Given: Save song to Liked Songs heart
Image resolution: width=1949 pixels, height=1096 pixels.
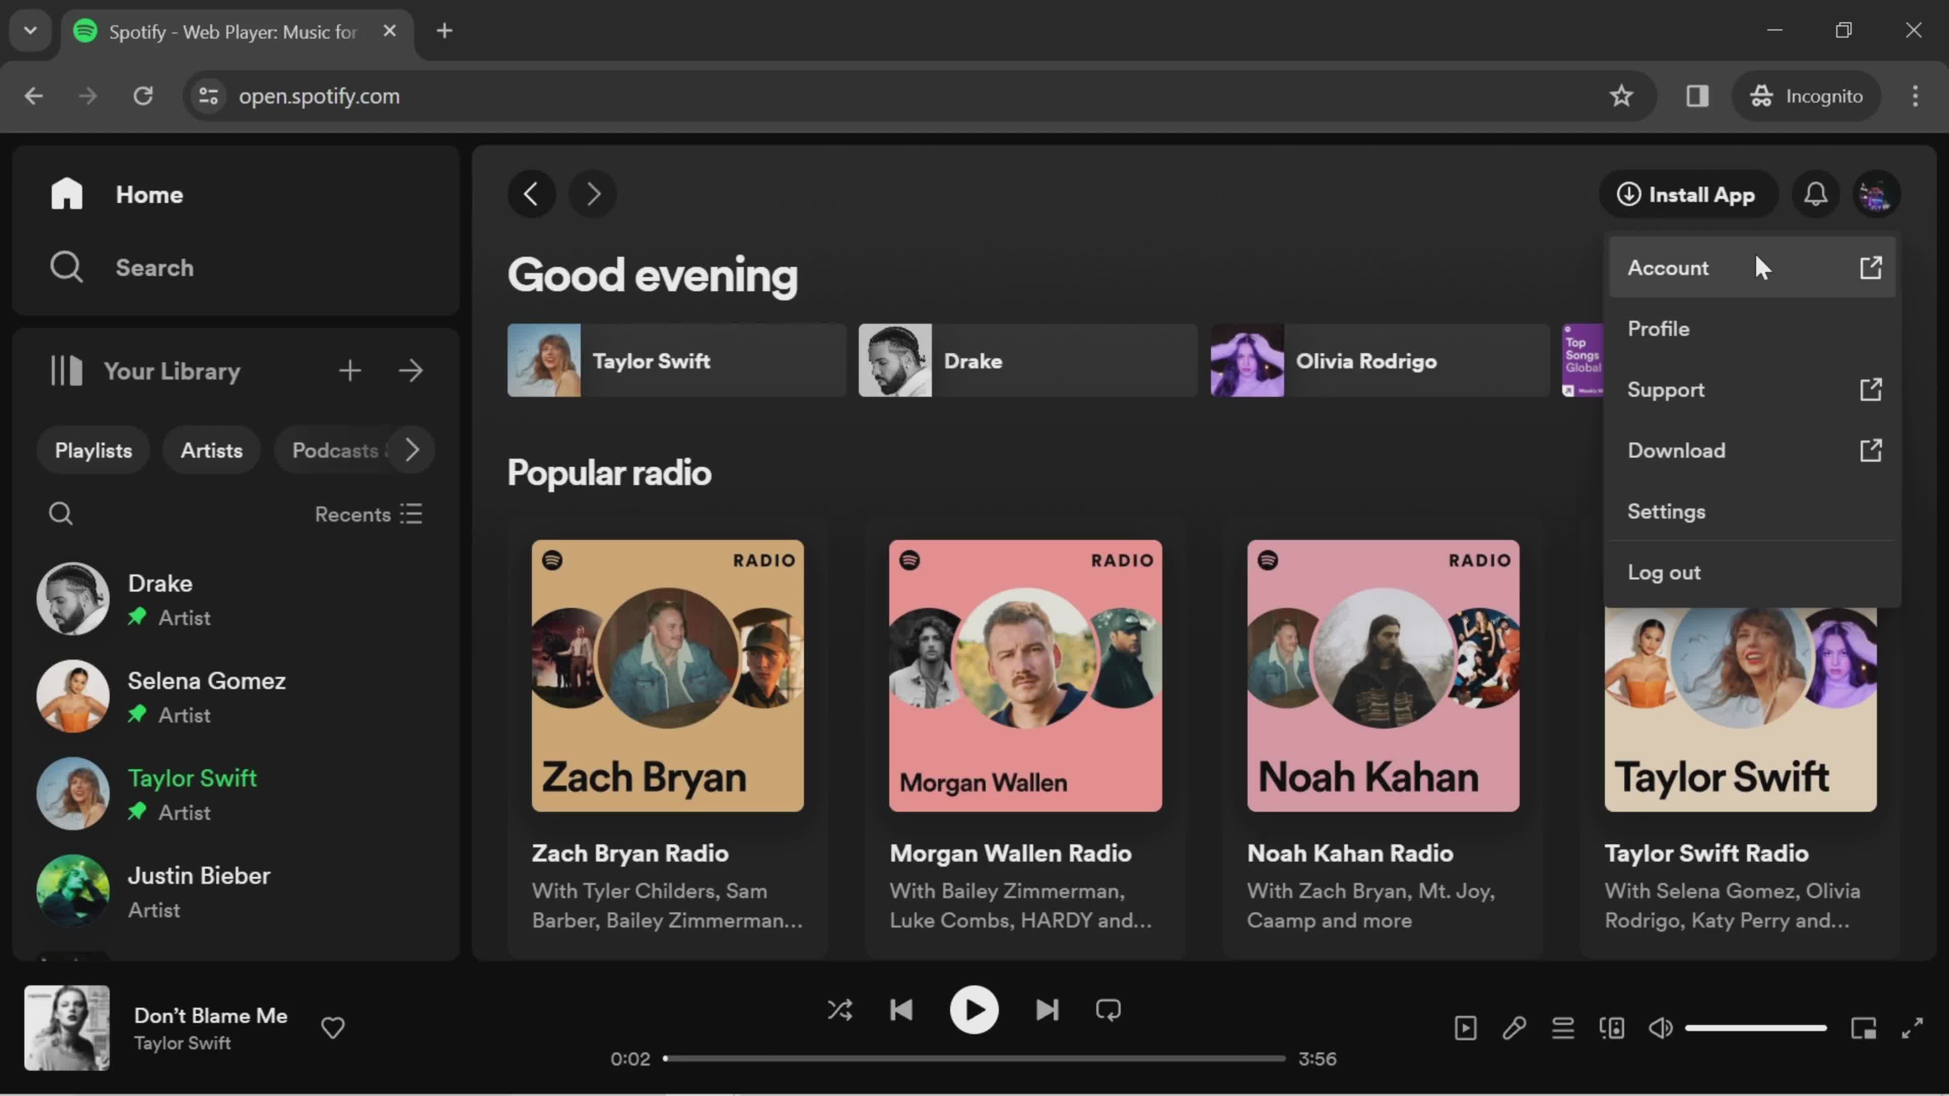Looking at the screenshot, I should 333,1027.
